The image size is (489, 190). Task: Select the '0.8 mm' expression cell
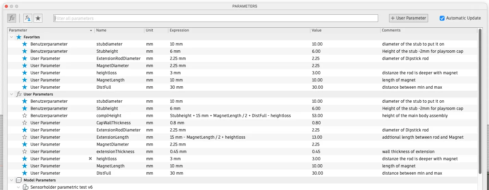[177, 123]
